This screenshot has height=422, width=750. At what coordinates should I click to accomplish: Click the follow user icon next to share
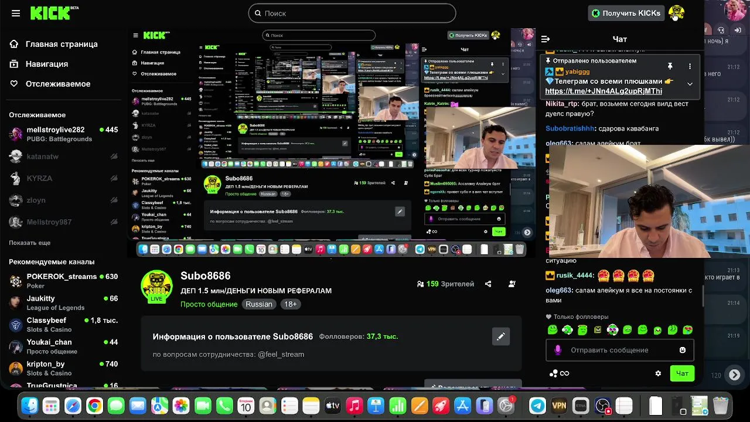[x=512, y=284]
